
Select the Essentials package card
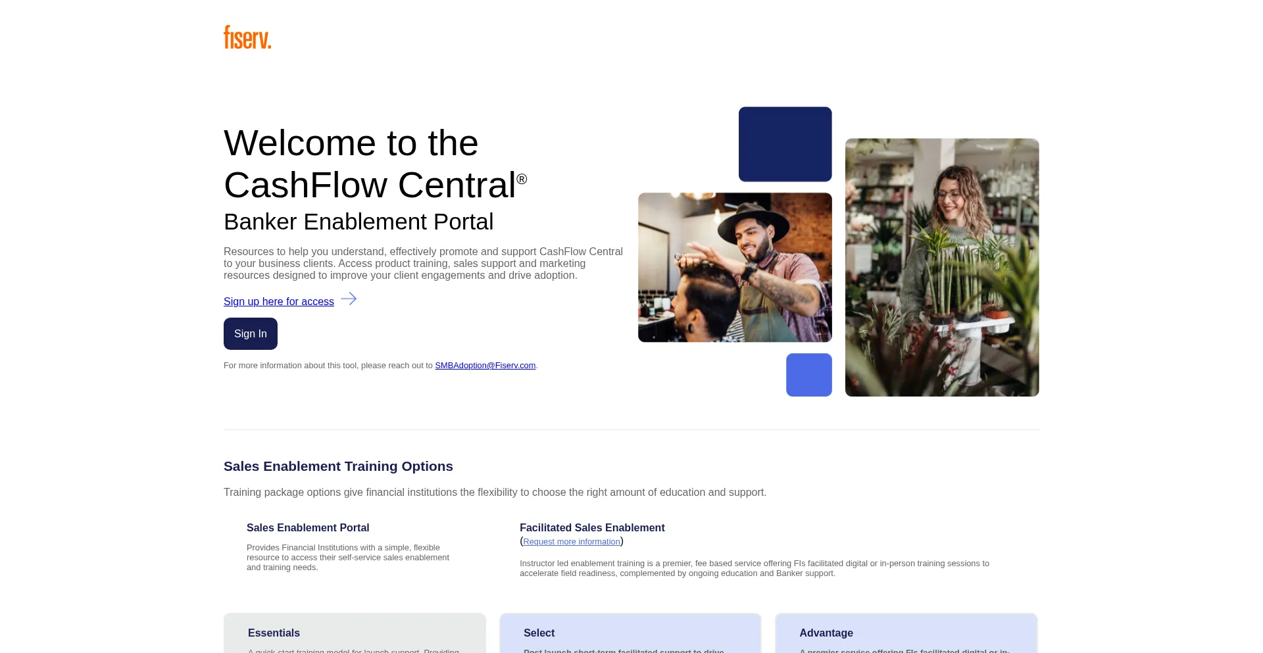355,633
